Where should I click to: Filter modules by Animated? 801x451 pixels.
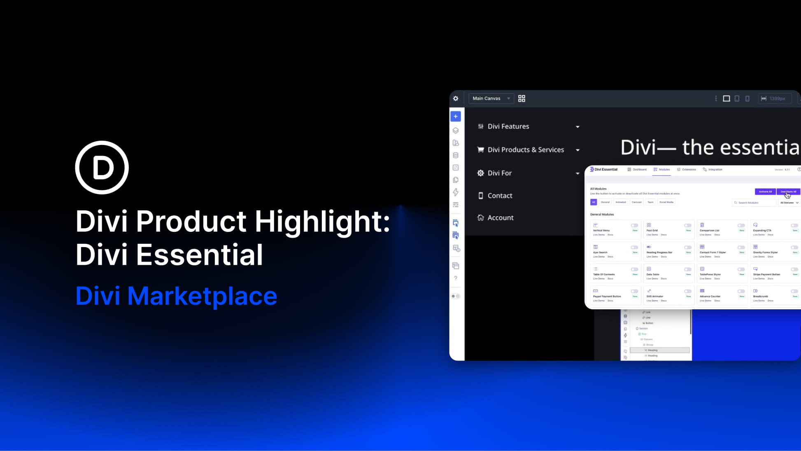point(621,202)
